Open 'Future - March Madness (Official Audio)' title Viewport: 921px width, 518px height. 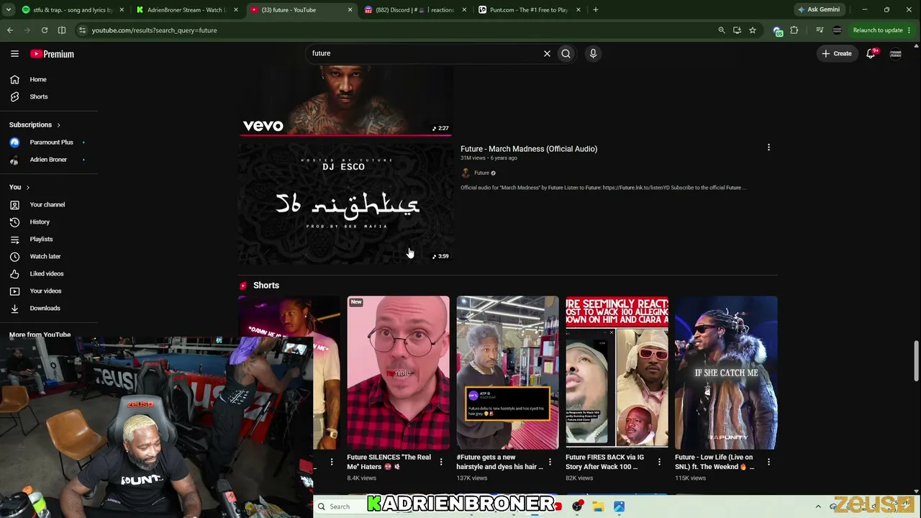pos(529,149)
